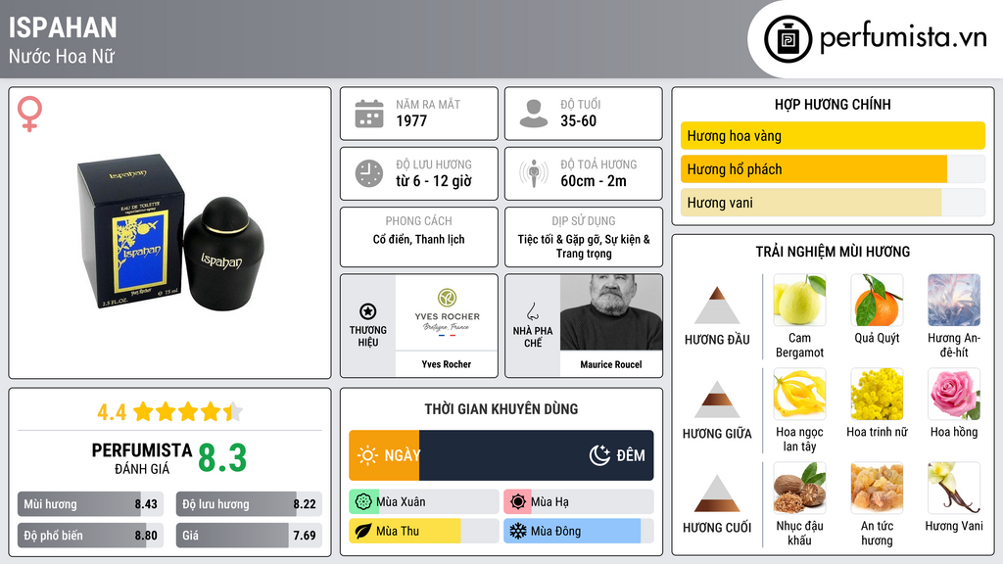Click the Hương hoa vàng accord bar
The width and height of the screenshot is (1003, 564).
[x=833, y=135]
